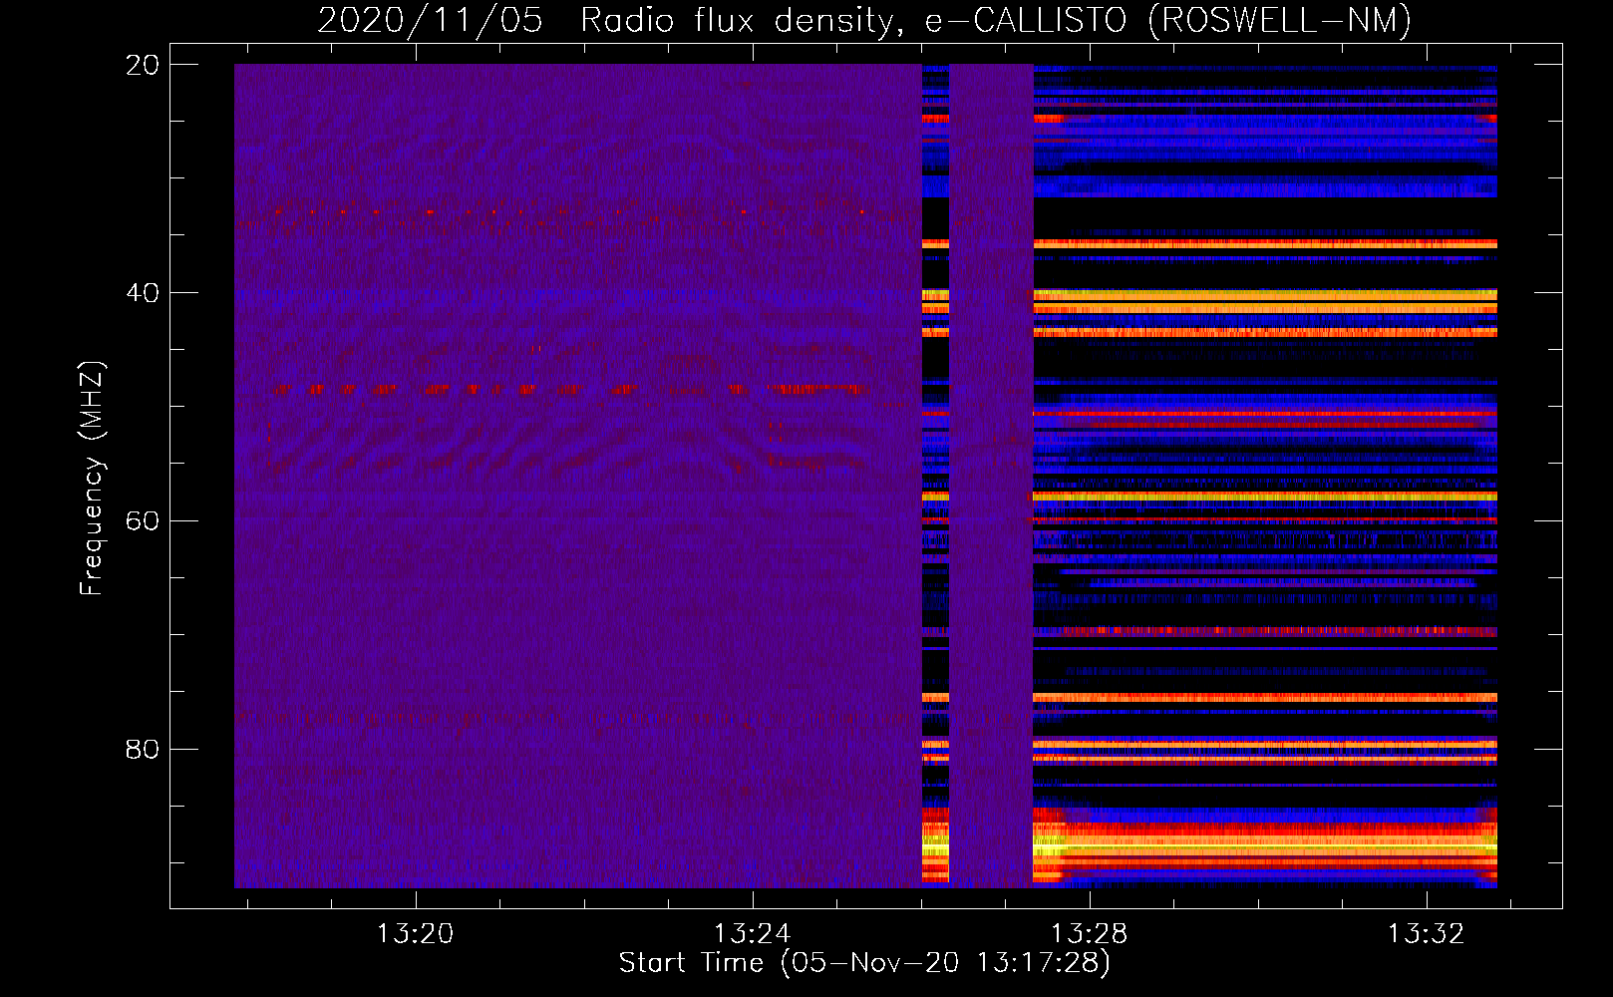Click the 13:32 time tick label
1613x997 pixels.
coord(1426,933)
